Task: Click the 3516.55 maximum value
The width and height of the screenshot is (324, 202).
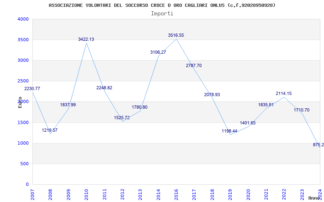Action: 176,36
